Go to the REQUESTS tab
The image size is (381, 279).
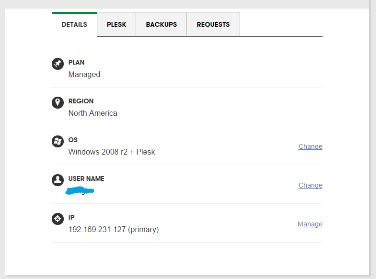[213, 24]
